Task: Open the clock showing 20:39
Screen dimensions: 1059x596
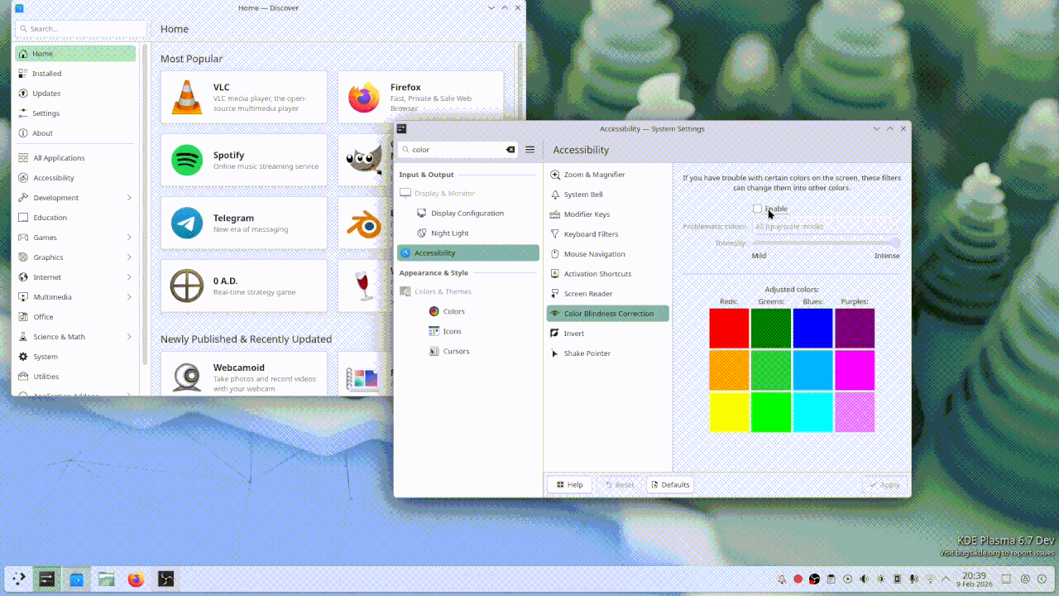Action: click(x=974, y=579)
